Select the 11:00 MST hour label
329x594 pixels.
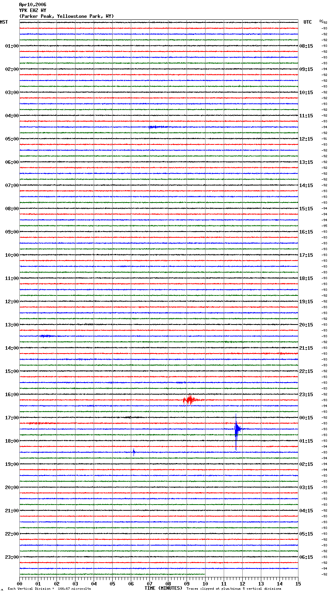[x=12, y=278]
